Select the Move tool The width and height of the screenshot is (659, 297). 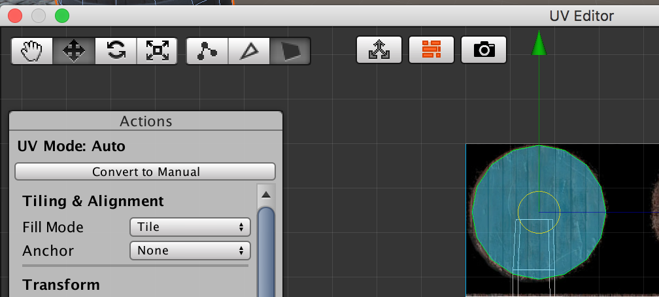pos(73,51)
